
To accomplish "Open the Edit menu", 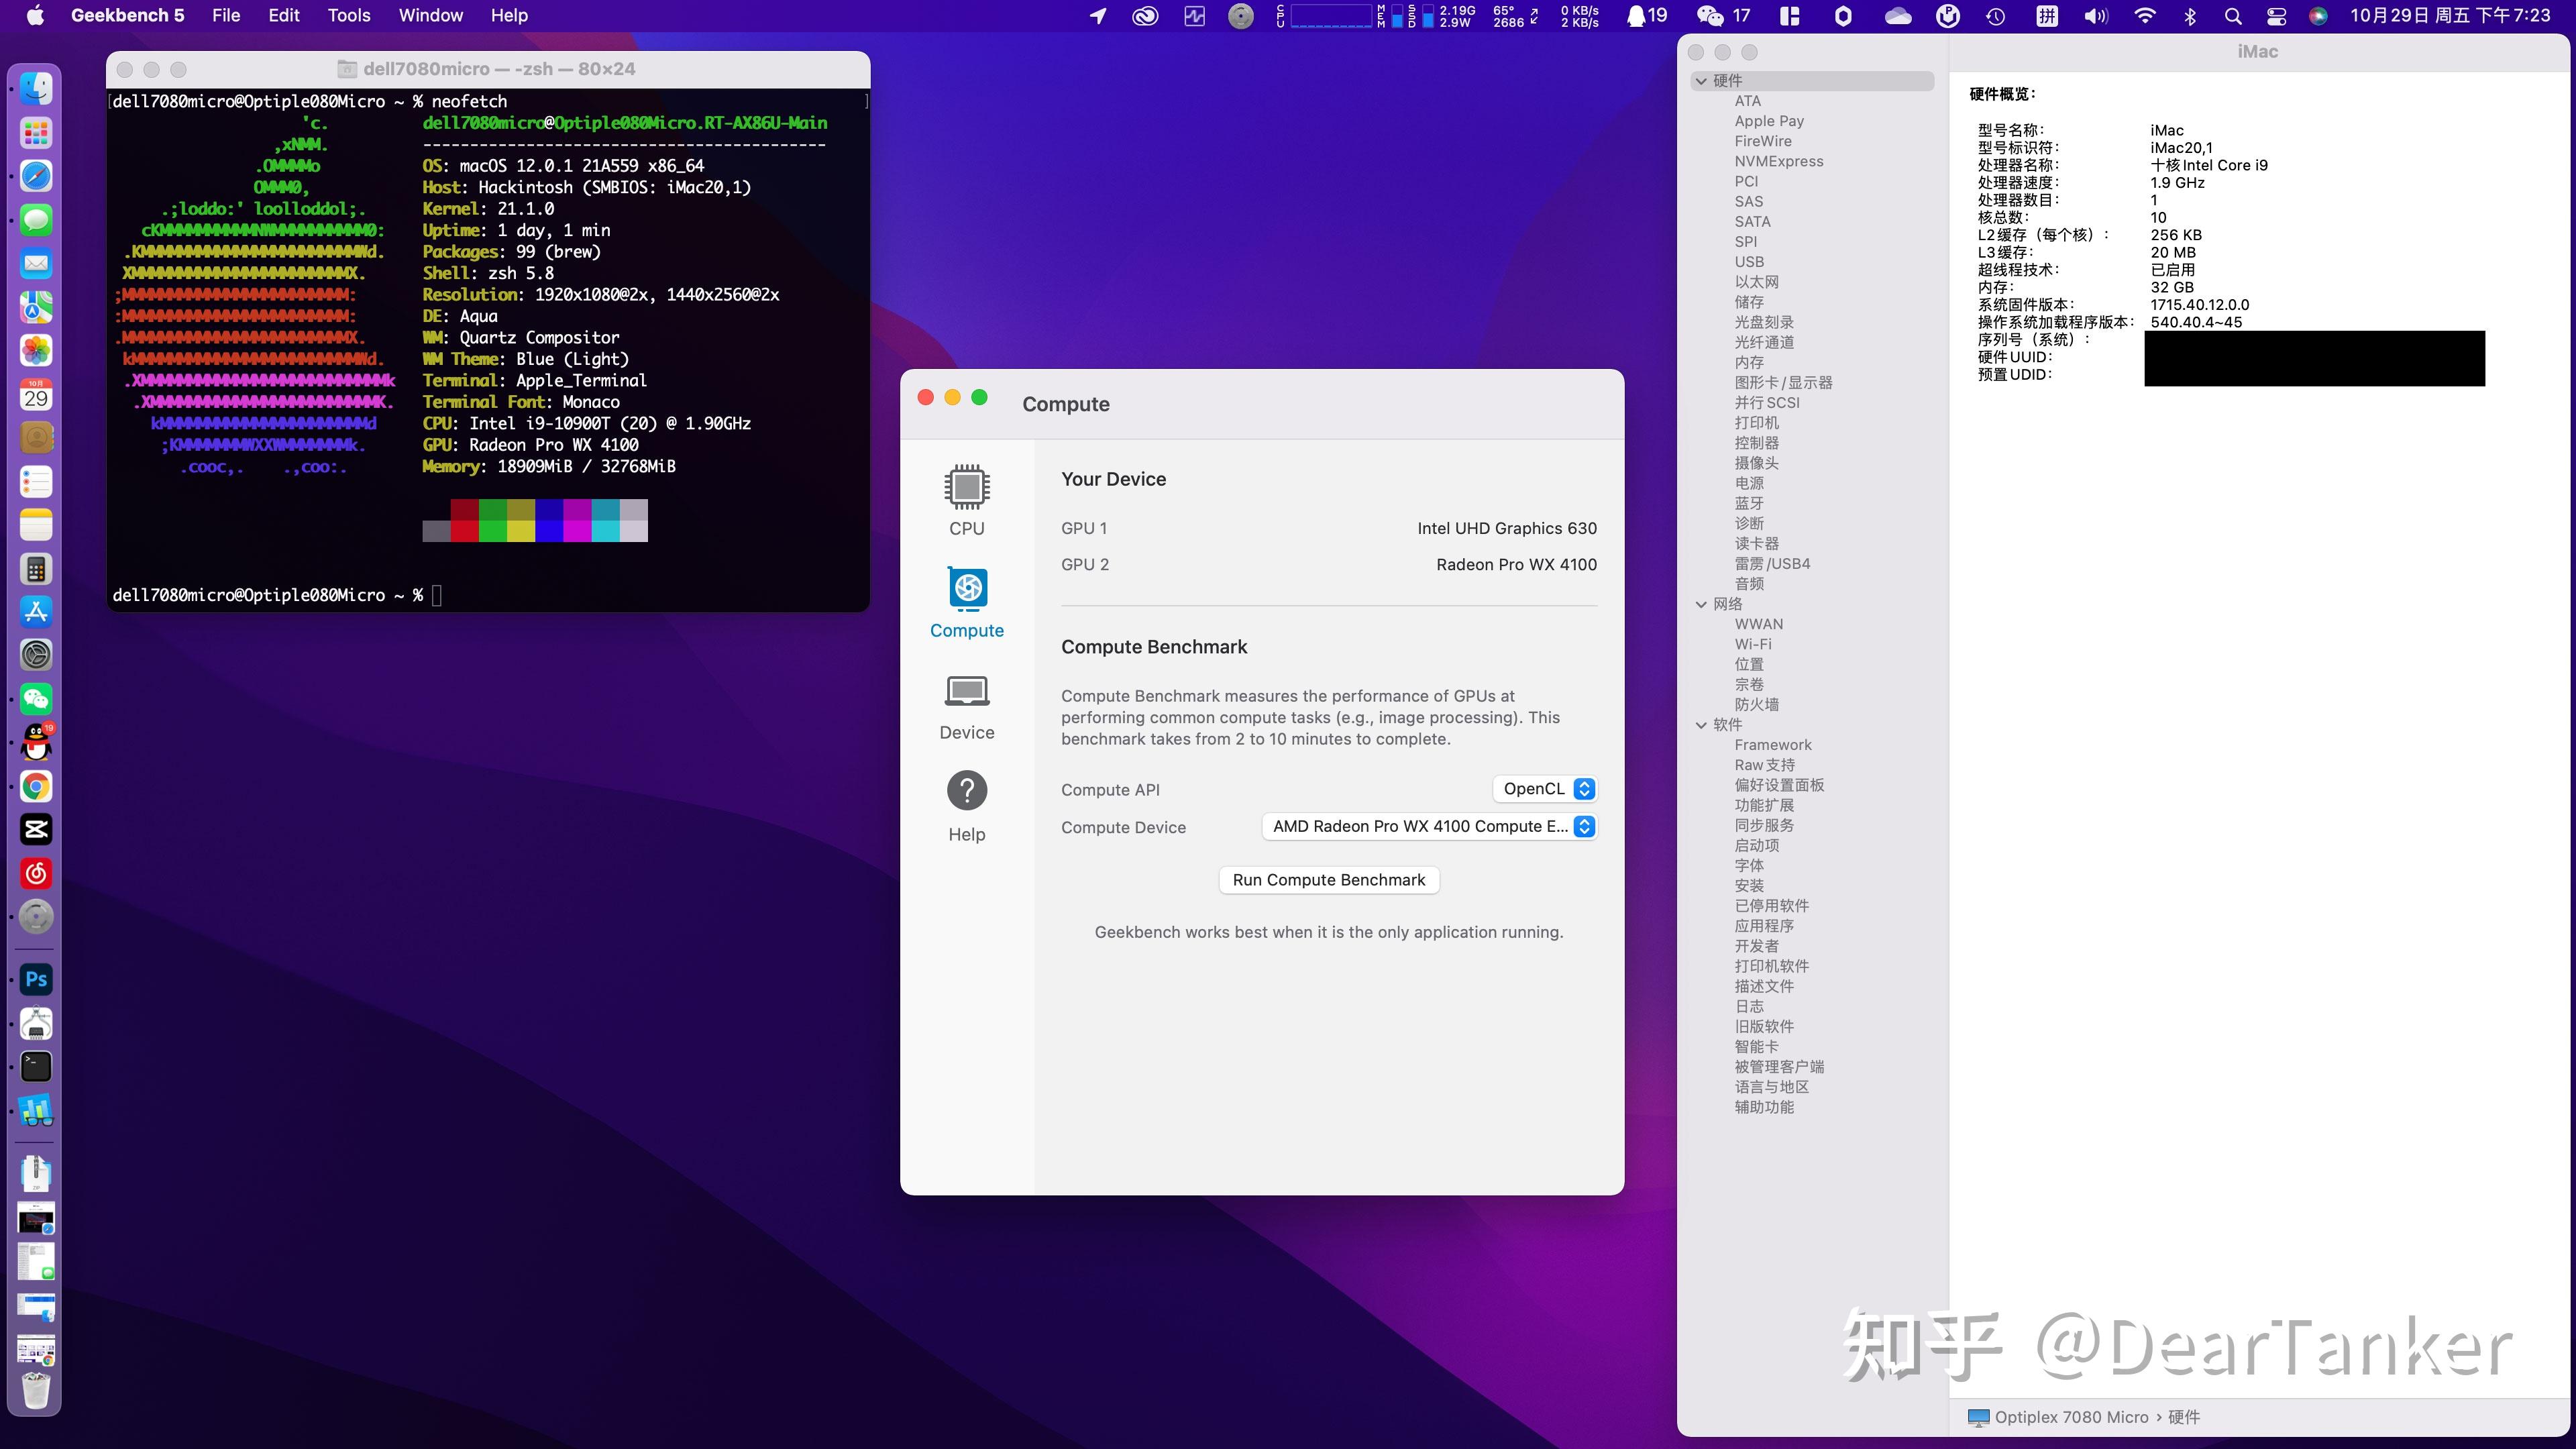I will click(284, 15).
